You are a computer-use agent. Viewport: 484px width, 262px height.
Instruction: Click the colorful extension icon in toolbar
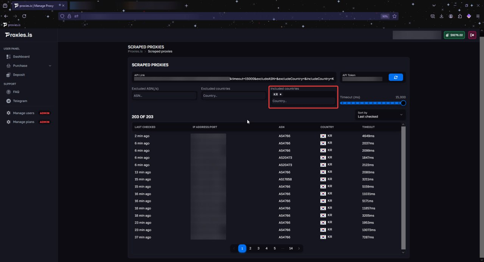pos(469,16)
